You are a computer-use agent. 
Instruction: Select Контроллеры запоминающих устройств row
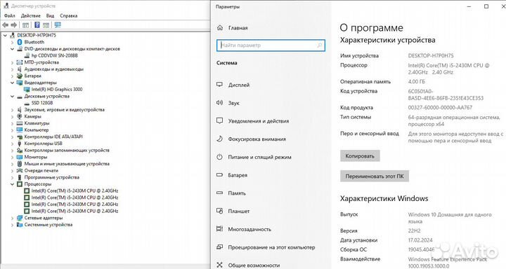[x=67, y=151]
